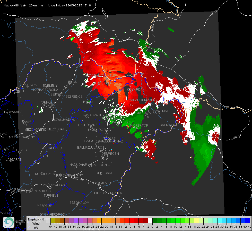Click the MEZŐCSÁT city label
The width and height of the screenshot is (252, 231).
pyautogui.click(x=56, y=129)
